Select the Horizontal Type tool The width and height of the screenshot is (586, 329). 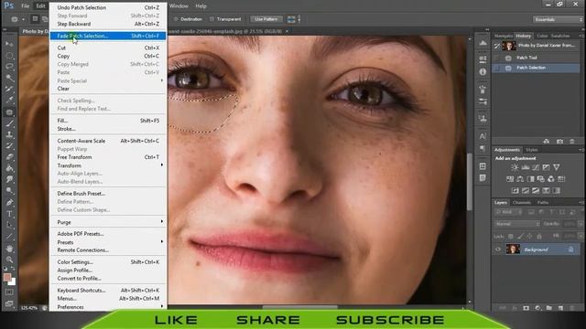[9, 214]
